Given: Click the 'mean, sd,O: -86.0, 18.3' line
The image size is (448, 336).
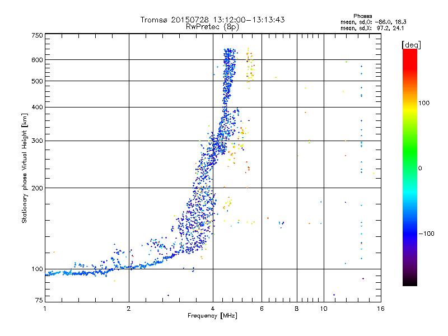Looking at the screenshot, I should (x=373, y=22).
